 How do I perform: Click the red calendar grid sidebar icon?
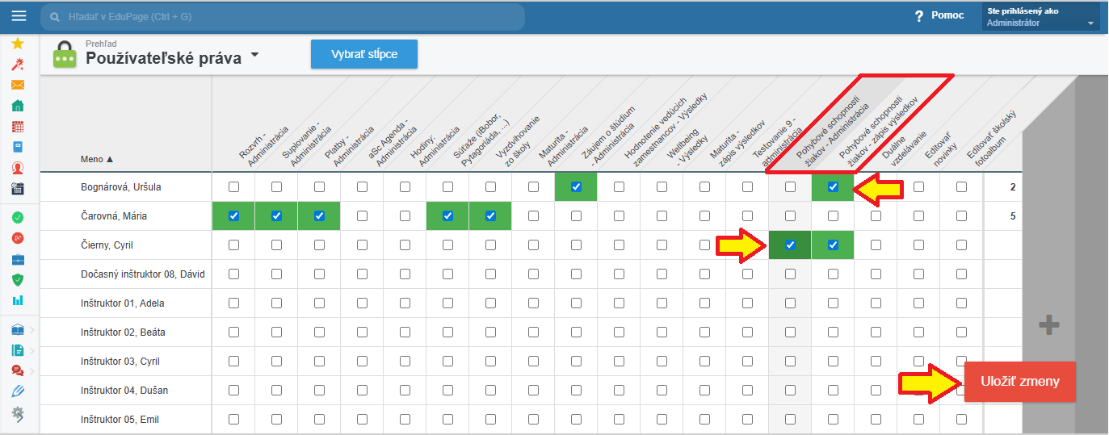[18, 127]
